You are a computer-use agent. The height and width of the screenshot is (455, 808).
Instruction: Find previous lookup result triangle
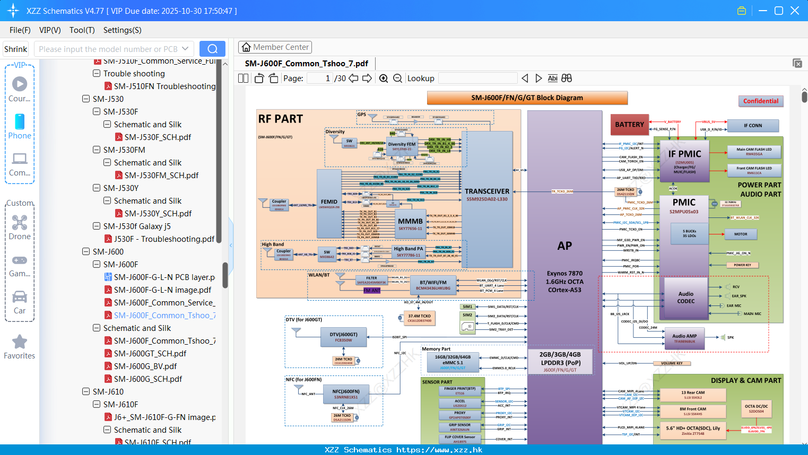click(525, 78)
